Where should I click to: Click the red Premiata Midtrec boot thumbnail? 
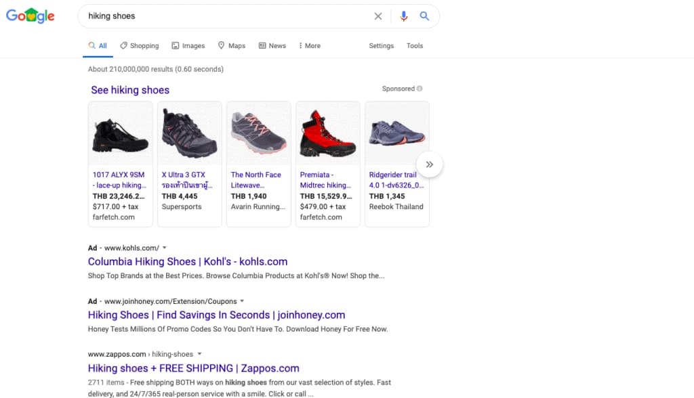[x=327, y=133]
